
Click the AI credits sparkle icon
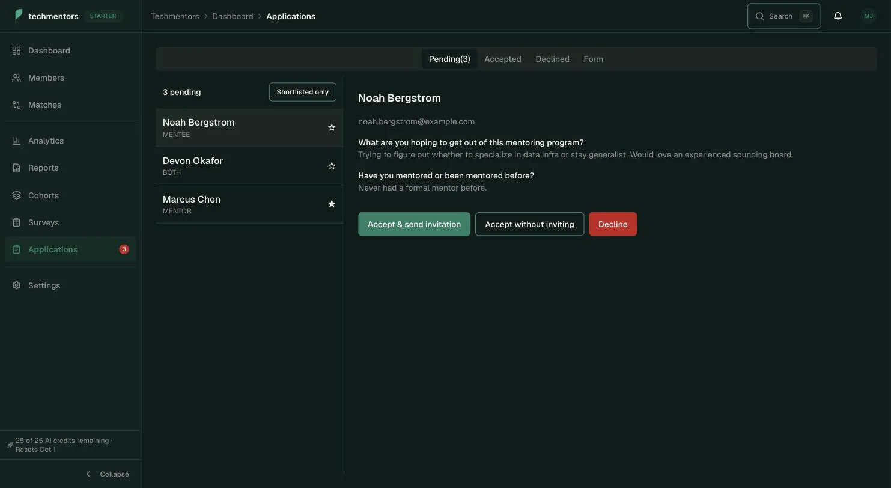pos(10,445)
